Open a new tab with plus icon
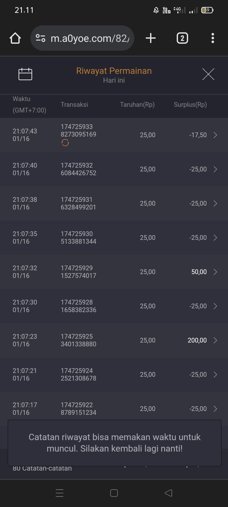This screenshot has height=507, width=228. pos(151,38)
